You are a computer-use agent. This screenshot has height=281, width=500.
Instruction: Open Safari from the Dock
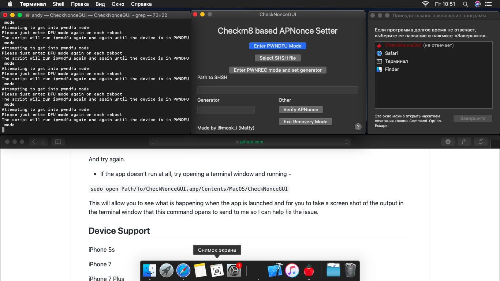click(184, 270)
